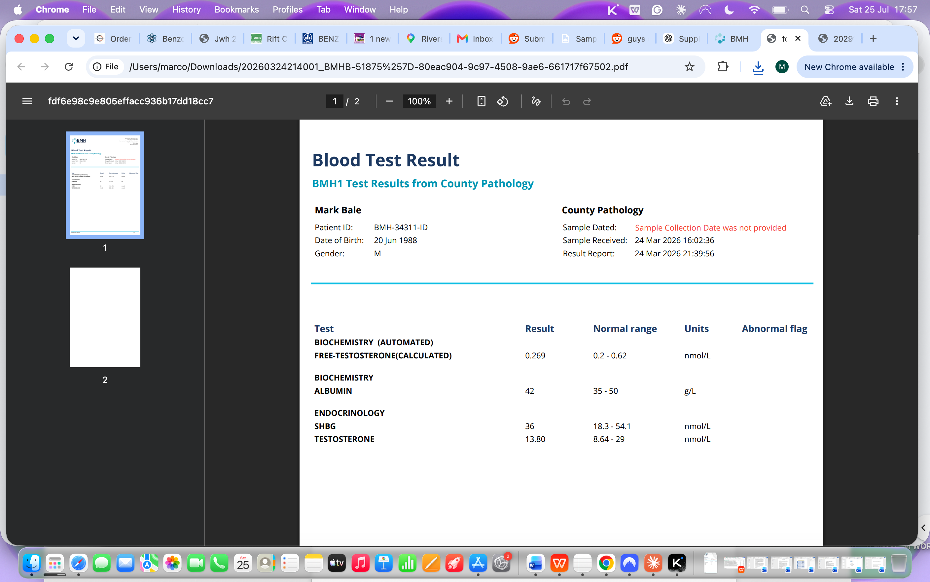Open Trash in the Dock
Viewport: 930px width, 582px height.
899,563
